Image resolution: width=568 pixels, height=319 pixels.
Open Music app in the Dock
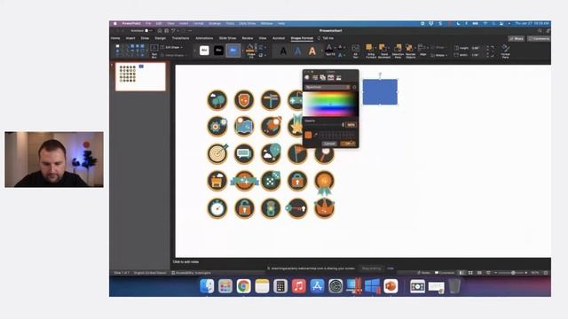(299, 286)
